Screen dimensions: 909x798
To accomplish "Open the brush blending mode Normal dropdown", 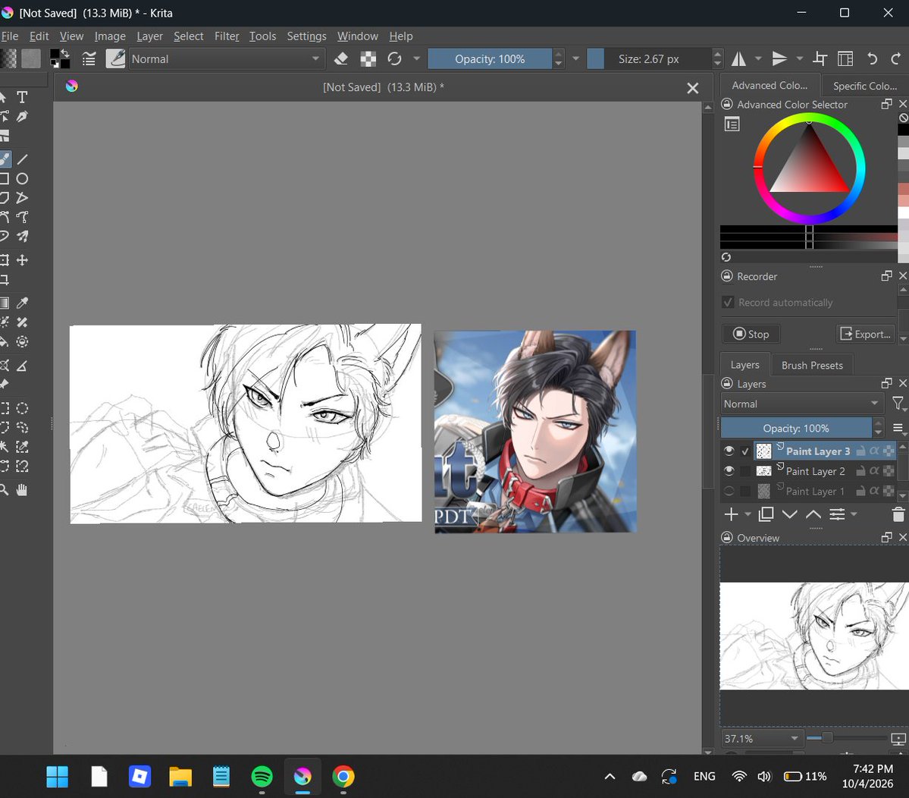I will (x=225, y=58).
